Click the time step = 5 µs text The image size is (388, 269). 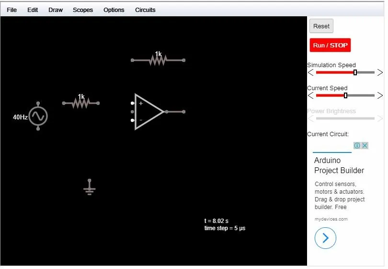coord(225,228)
